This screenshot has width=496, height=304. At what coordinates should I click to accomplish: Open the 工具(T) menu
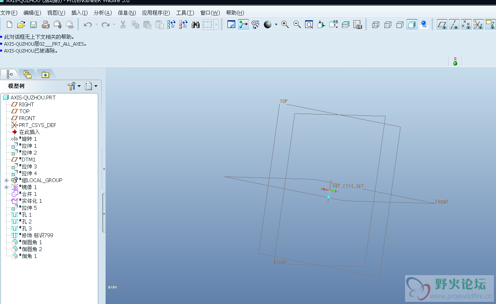[x=185, y=12]
